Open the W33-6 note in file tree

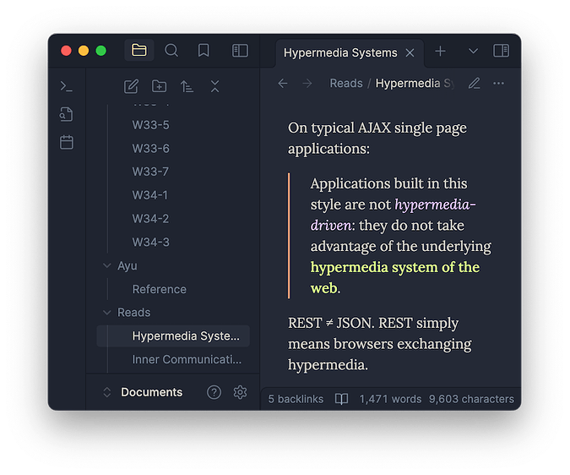pyautogui.click(x=150, y=148)
